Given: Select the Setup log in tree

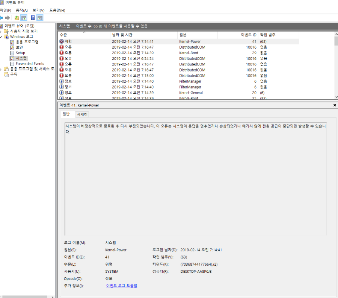Looking at the screenshot, I should (x=20, y=53).
